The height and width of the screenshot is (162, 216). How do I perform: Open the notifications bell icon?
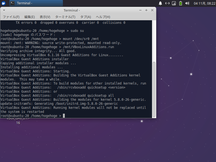coord(160,3)
